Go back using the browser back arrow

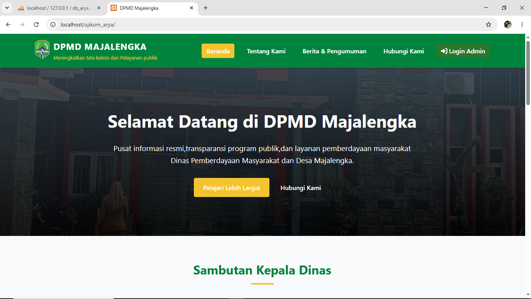point(8,25)
